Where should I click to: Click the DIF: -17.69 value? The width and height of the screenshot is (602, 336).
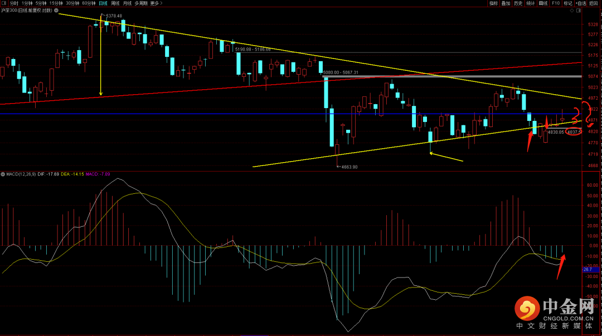[x=48, y=174]
